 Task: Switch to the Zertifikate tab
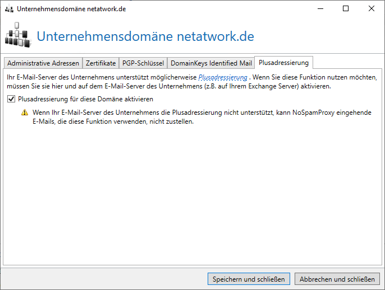click(100, 63)
